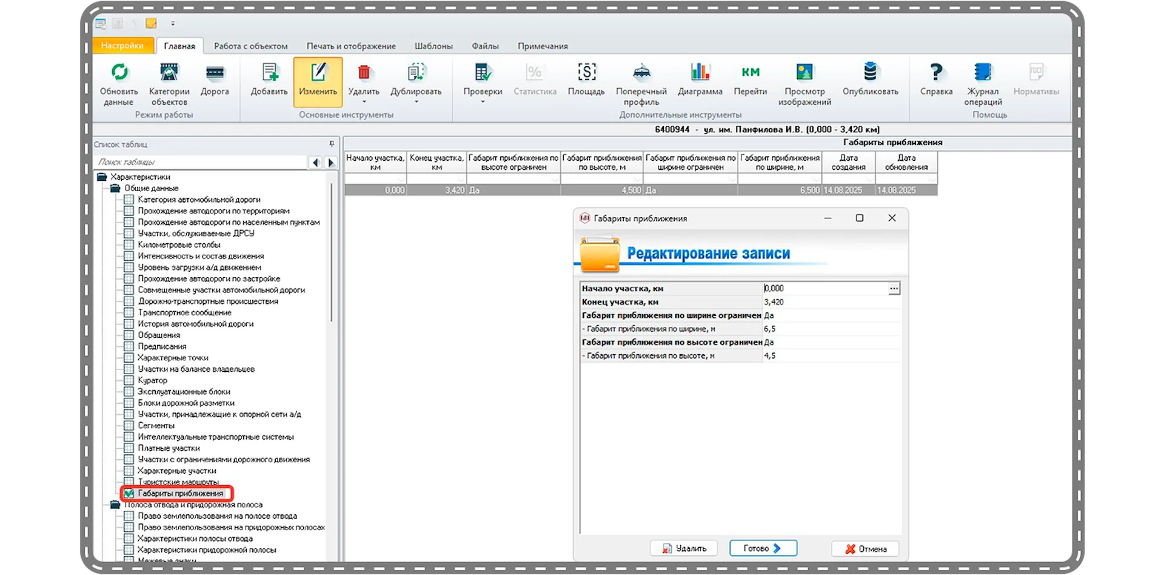Expand the Дублировать dropdown arrow
The height and width of the screenshot is (575, 1164).
(416, 102)
